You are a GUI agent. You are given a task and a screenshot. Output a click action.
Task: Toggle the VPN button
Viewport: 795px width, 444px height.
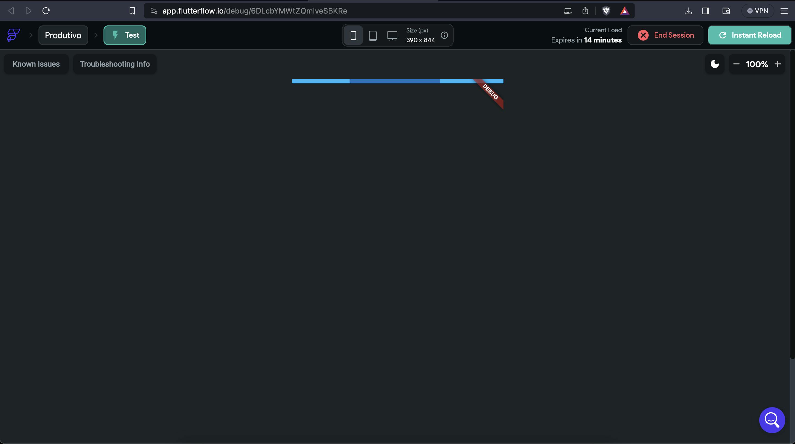tap(757, 11)
